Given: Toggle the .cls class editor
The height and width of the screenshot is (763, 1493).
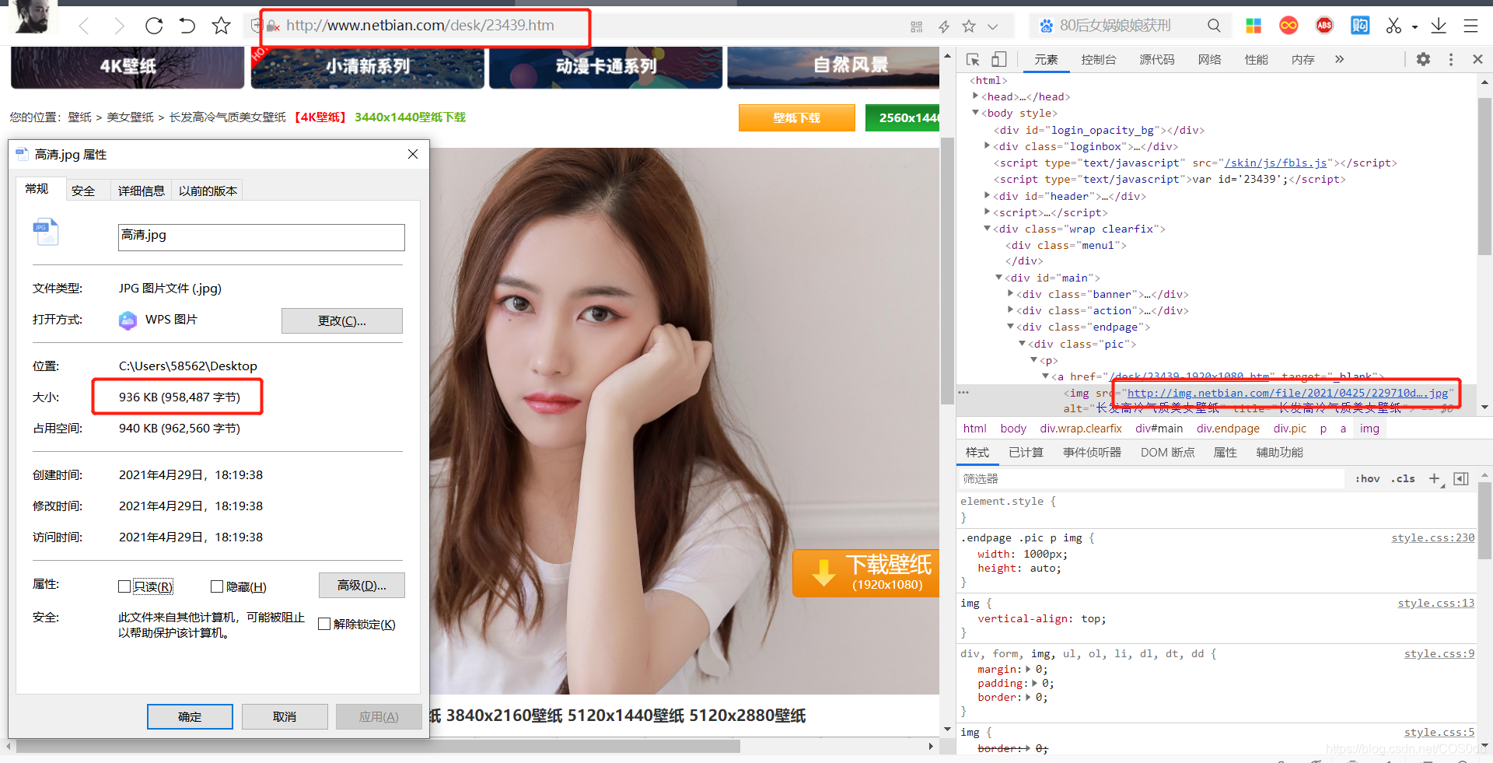Looking at the screenshot, I should (1403, 478).
